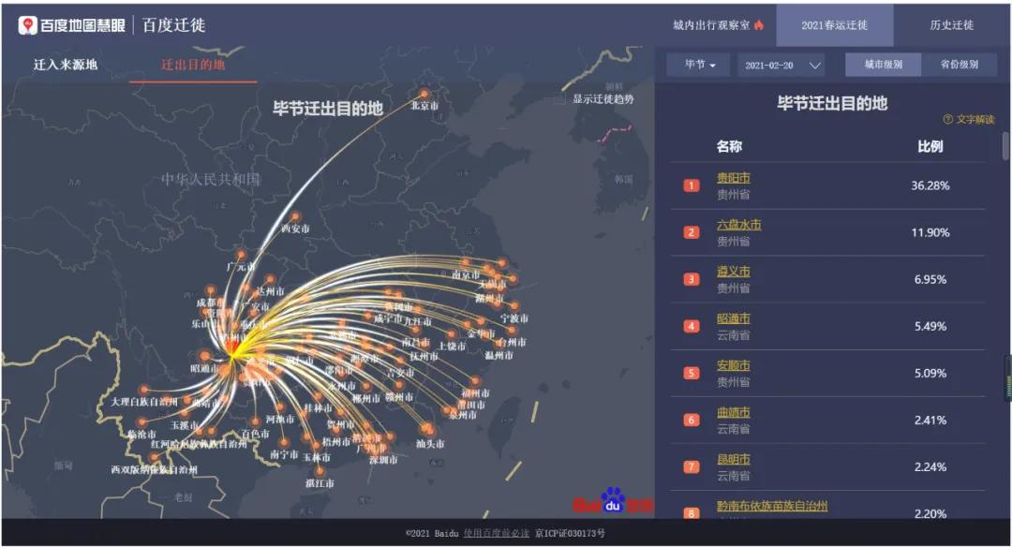Click the 比例 column header
Image resolution: width=1012 pixels, height=547 pixels.
[x=930, y=146]
